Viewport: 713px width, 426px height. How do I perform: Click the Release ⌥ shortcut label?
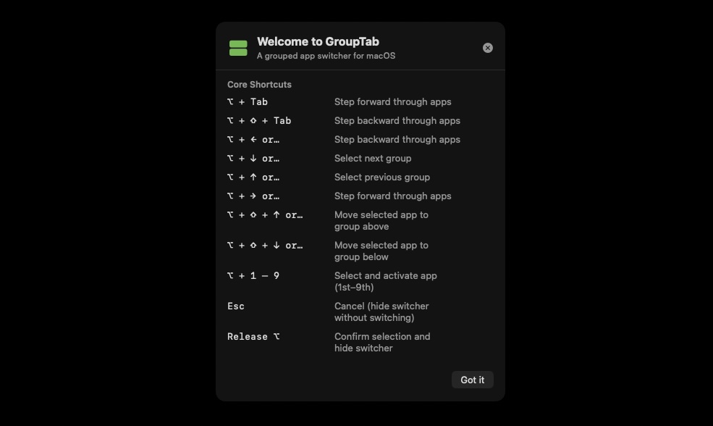[x=253, y=336]
